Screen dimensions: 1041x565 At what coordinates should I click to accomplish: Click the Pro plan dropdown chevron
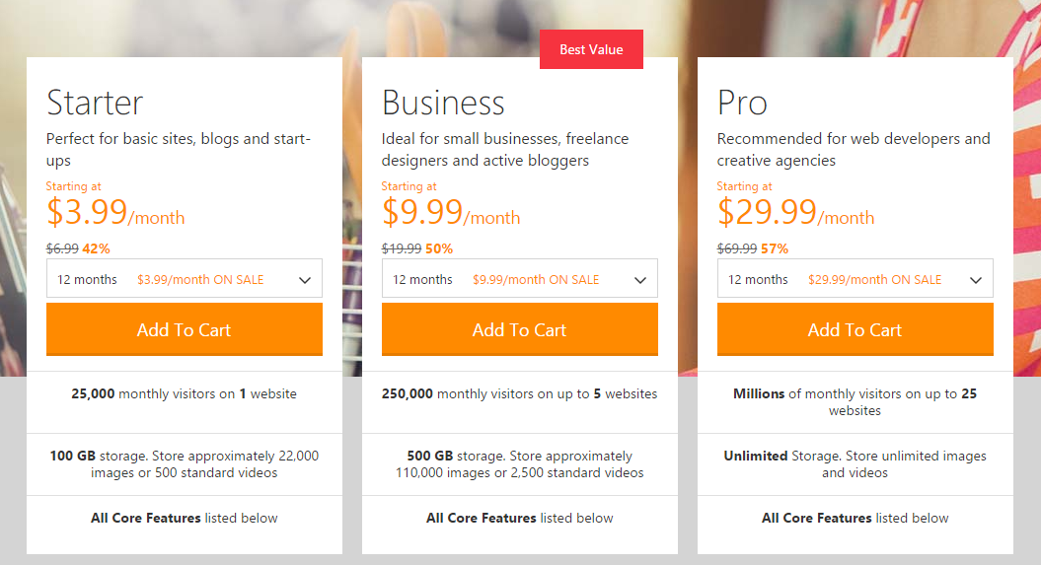(x=976, y=280)
